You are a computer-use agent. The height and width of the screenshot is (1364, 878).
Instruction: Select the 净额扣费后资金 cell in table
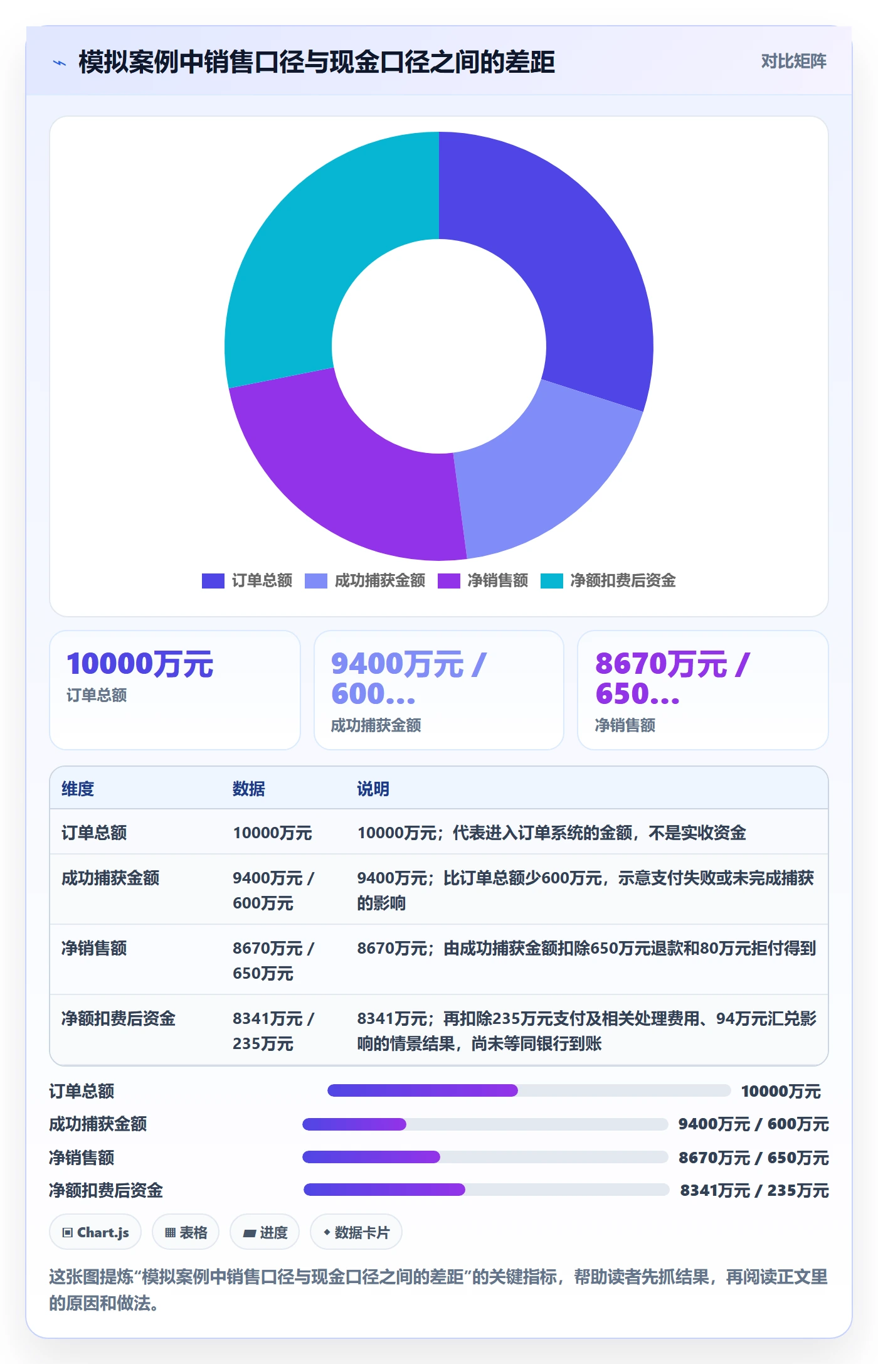(x=119, y=1018)
